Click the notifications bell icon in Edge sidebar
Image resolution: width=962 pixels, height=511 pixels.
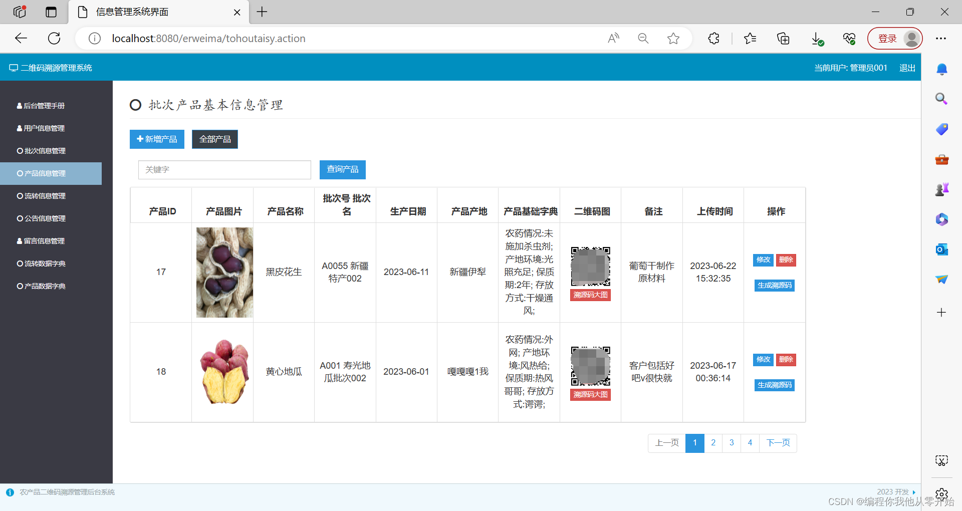click(x=941, y=69)
